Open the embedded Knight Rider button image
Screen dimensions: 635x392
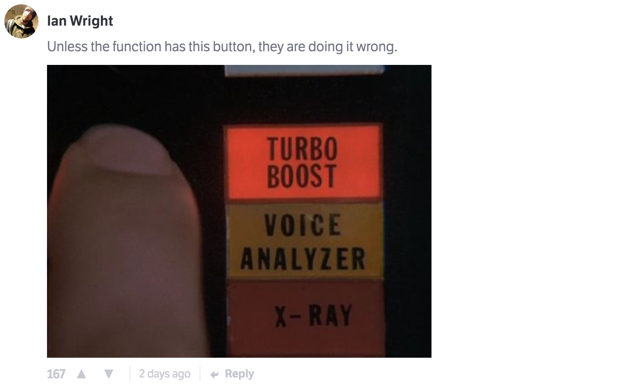[x=239, y=211]
